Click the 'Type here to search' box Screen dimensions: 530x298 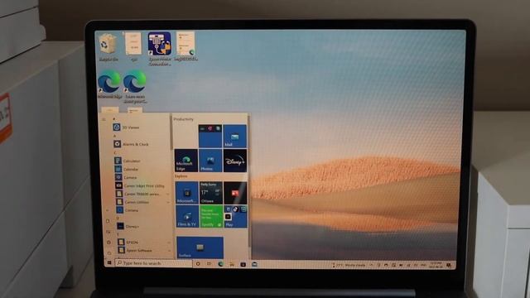point(154,263)
